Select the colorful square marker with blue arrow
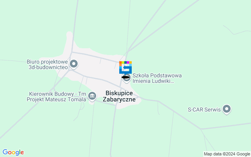This screenshot has width=251, height=157. (x=125, y=68)
